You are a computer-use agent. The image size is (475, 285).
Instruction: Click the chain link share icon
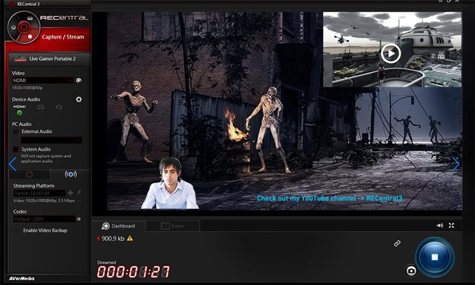(397, 243)
